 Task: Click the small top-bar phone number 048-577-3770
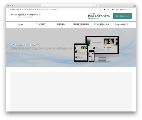(126, 9)
